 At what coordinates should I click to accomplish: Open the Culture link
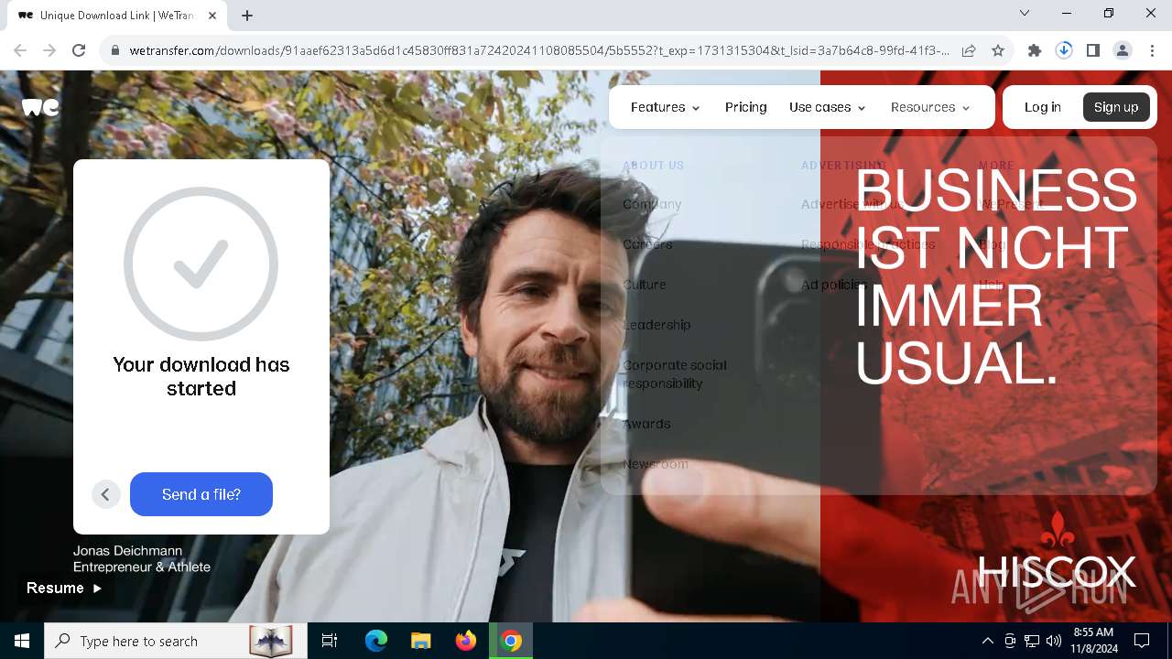pyautogui.click(x=645, y=285)
